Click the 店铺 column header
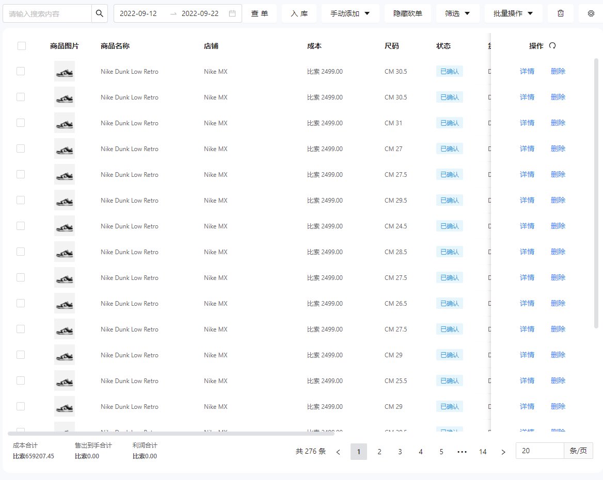Screen dimensions: 603x480 [x=211, y=46]
